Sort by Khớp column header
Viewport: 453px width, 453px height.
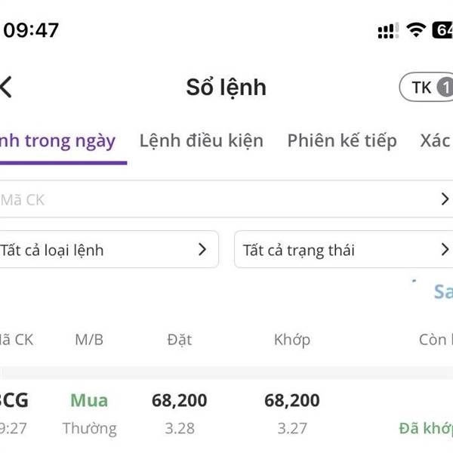pyautogui.click(x=292, y=340)
